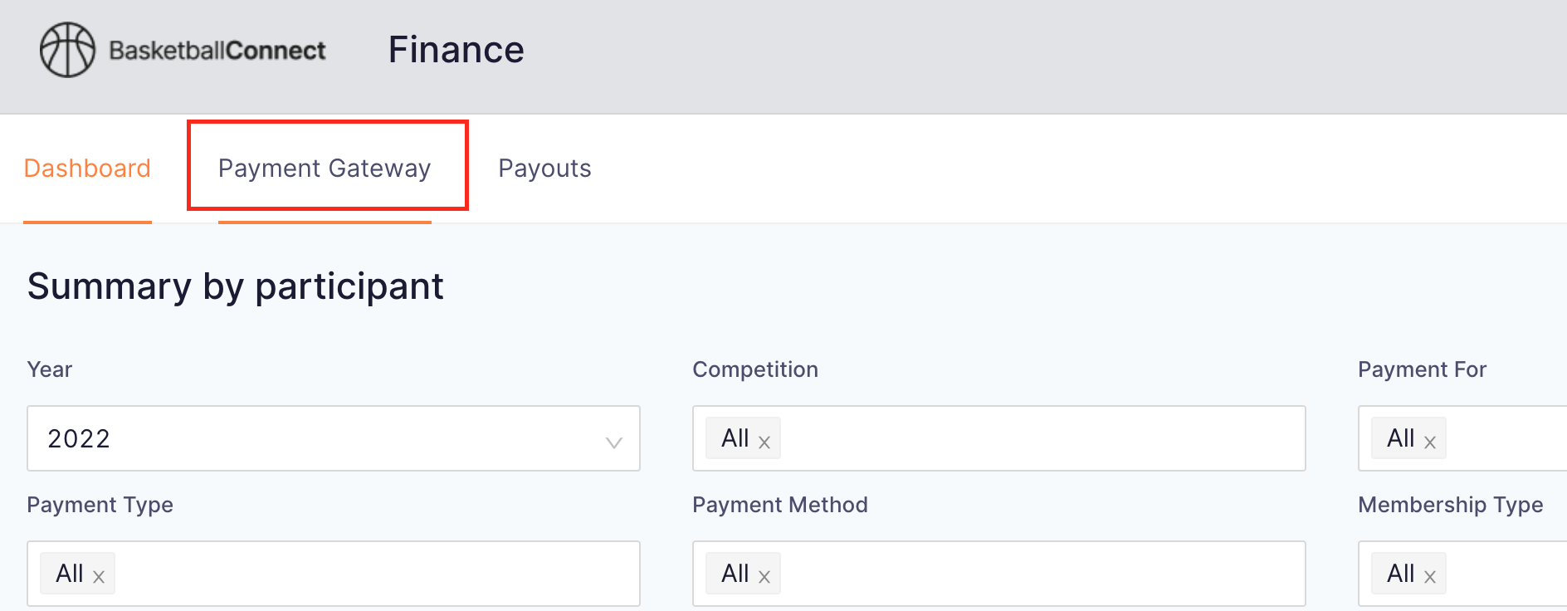Open the Payment Type multi-select field
This screenshot has width=1567, height=611.
click(x=334, y=574)
